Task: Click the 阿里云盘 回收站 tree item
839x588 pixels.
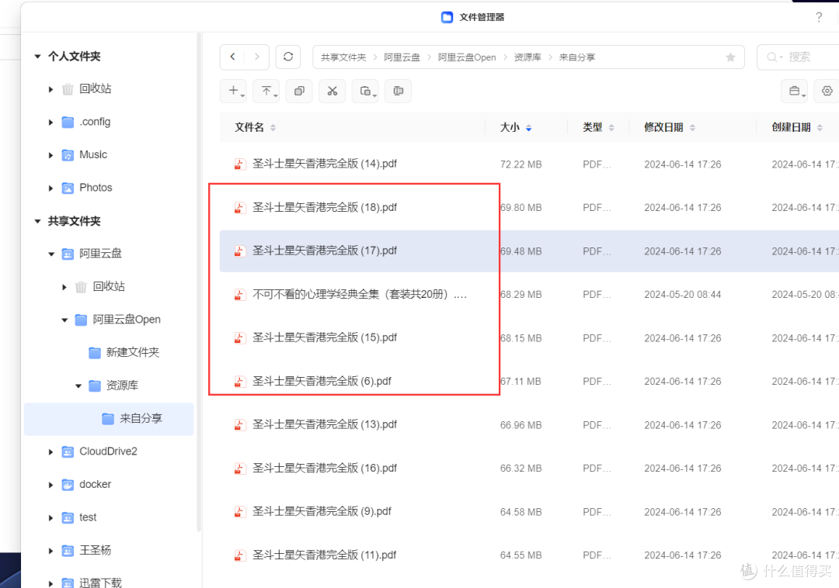Action: point(109,287)
